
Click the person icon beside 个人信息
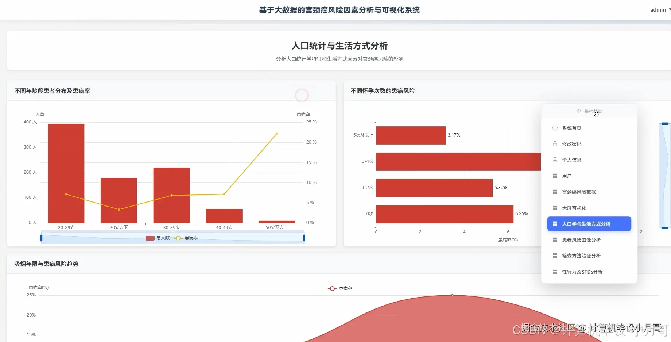[555, 160]
